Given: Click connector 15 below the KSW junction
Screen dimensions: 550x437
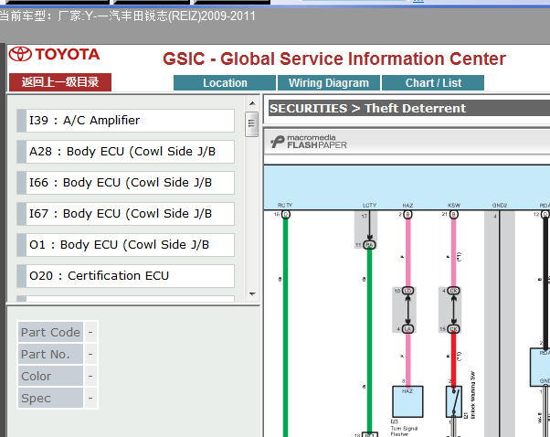Looking at the screenshot, I should coord(453,329).
